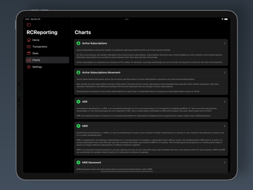Click the RCReporting sidebar heading
Viewport: 253px width, 190px height.
42,32
